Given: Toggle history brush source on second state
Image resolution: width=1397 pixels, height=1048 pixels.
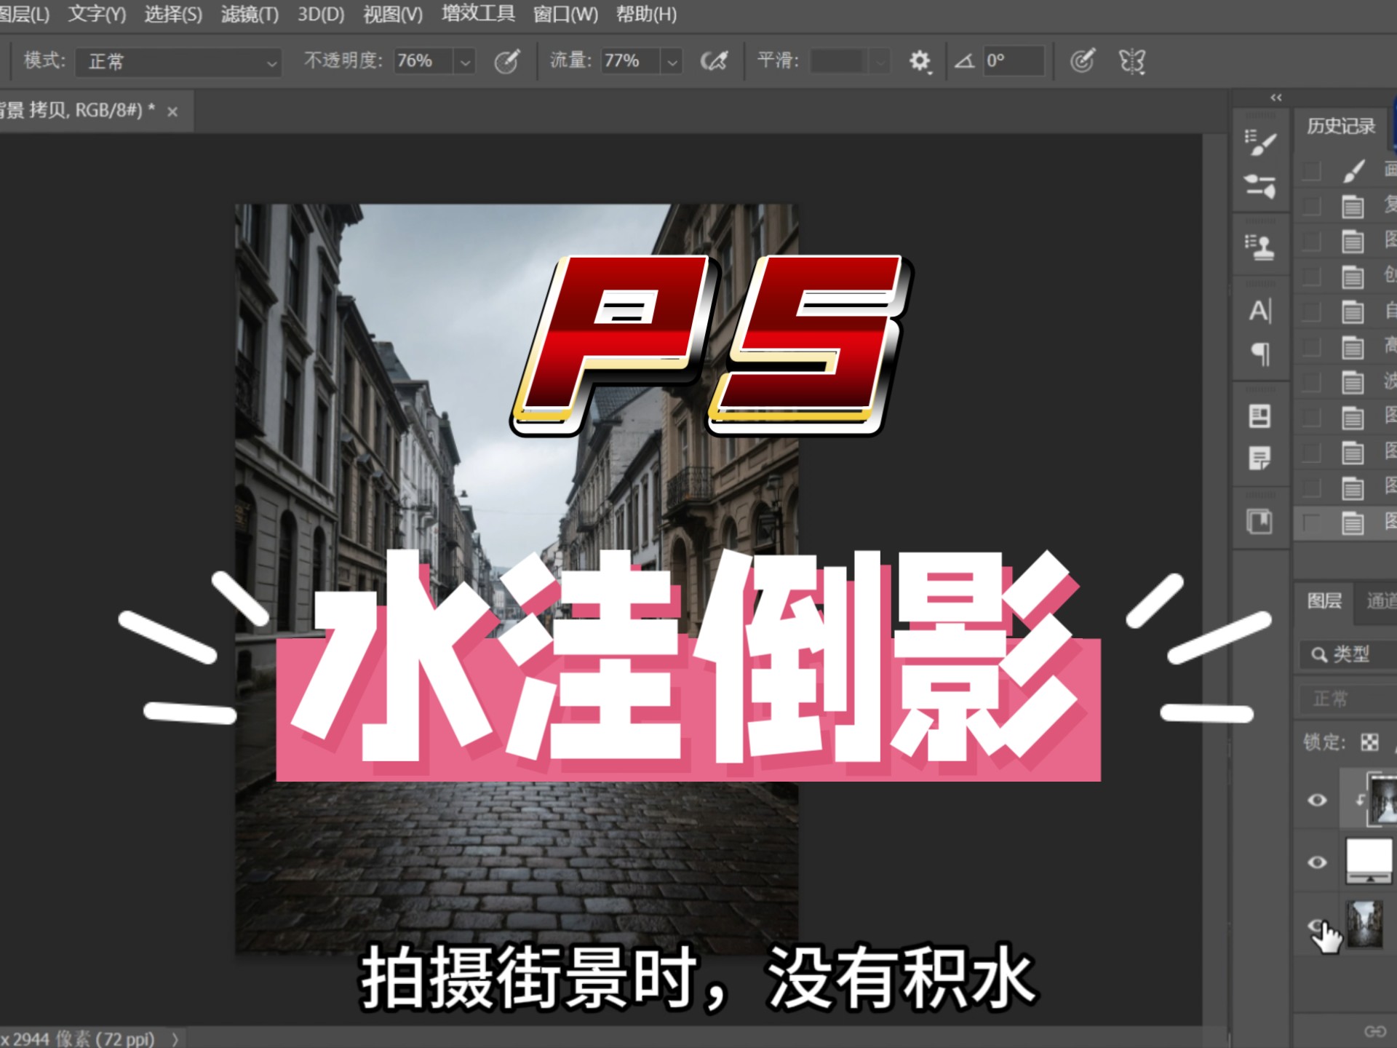Looking at the screenshot, I should click(1312, 206).
